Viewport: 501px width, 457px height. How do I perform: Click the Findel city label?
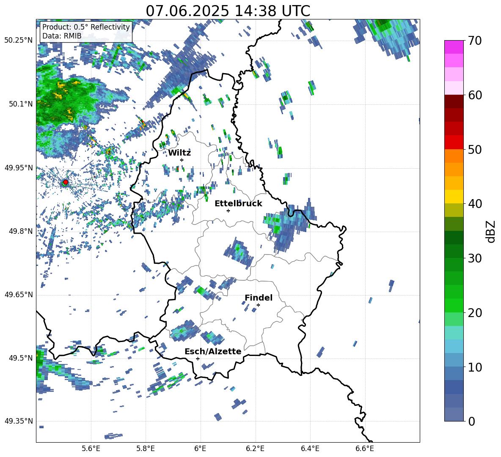pos(259,298)
